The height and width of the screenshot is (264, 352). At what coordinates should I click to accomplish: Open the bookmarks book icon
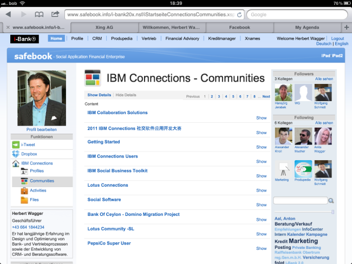(x=39, y=15)
